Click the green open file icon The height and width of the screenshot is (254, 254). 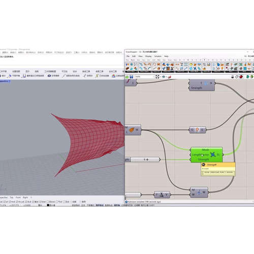coord(127,77)
